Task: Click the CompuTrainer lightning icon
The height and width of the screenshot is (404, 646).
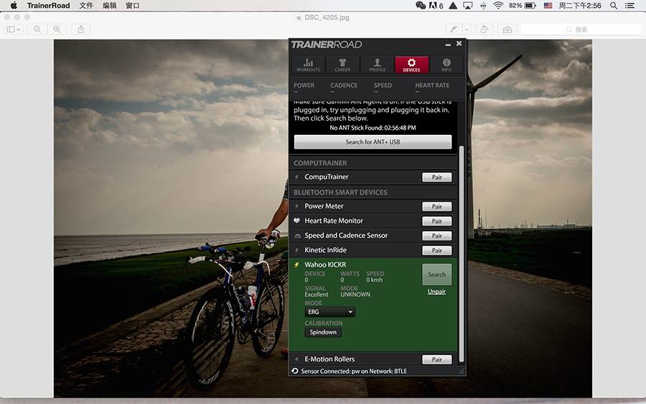Action: point(296,177)
